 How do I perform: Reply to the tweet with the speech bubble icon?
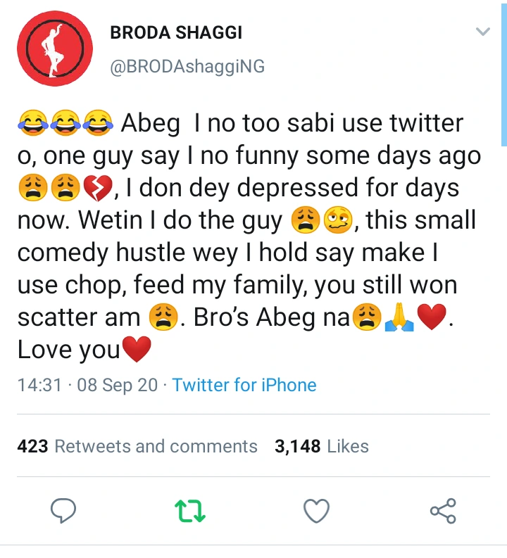(x=64, y=510)
